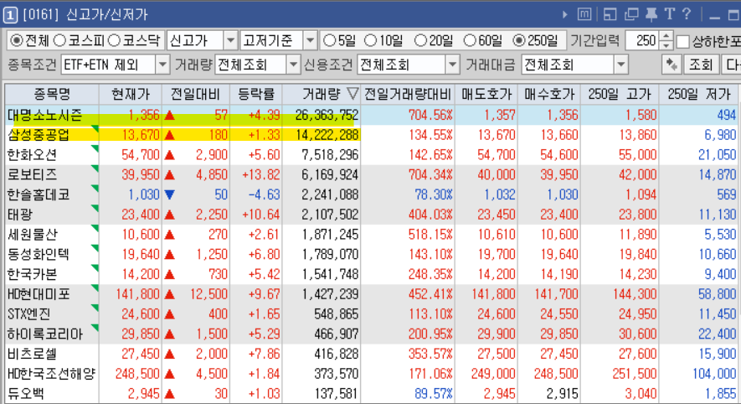
Task: Click the 250일 저가 column header
Action: [699, 94]
